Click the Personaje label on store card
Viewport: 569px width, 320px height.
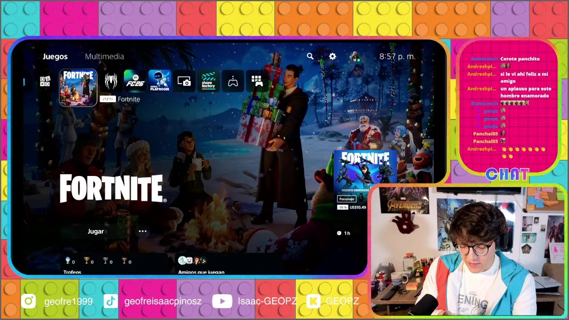click(347, 199)
